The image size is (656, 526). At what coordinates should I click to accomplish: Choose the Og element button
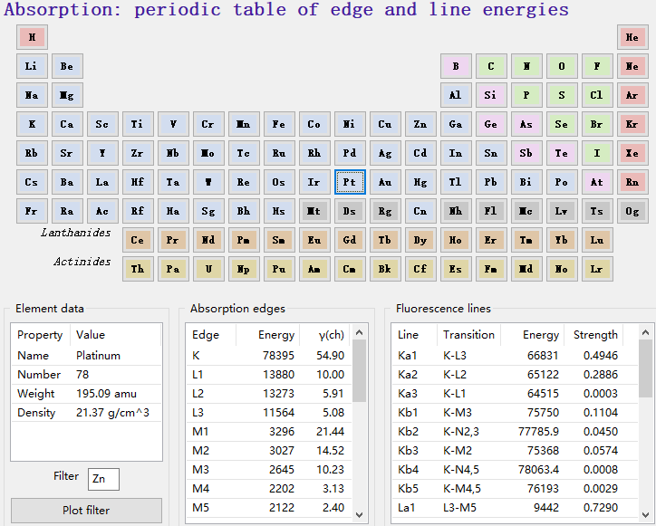point(632,211)
